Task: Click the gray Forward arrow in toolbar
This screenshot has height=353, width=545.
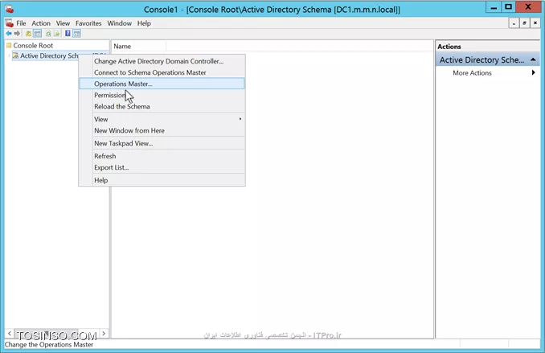Action: (x=17, y=34)
